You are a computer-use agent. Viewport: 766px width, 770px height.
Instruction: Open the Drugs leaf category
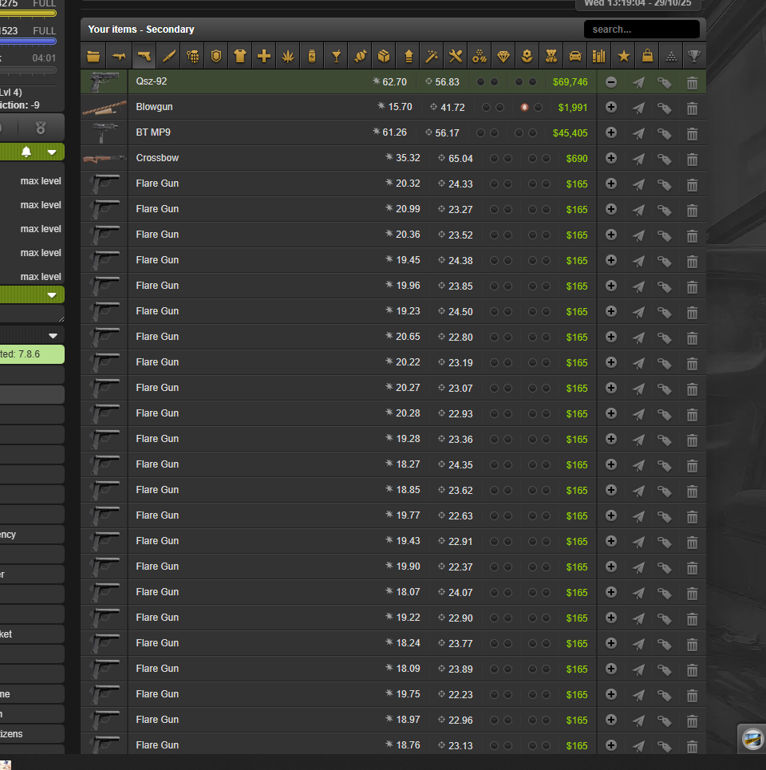[288, 57]
